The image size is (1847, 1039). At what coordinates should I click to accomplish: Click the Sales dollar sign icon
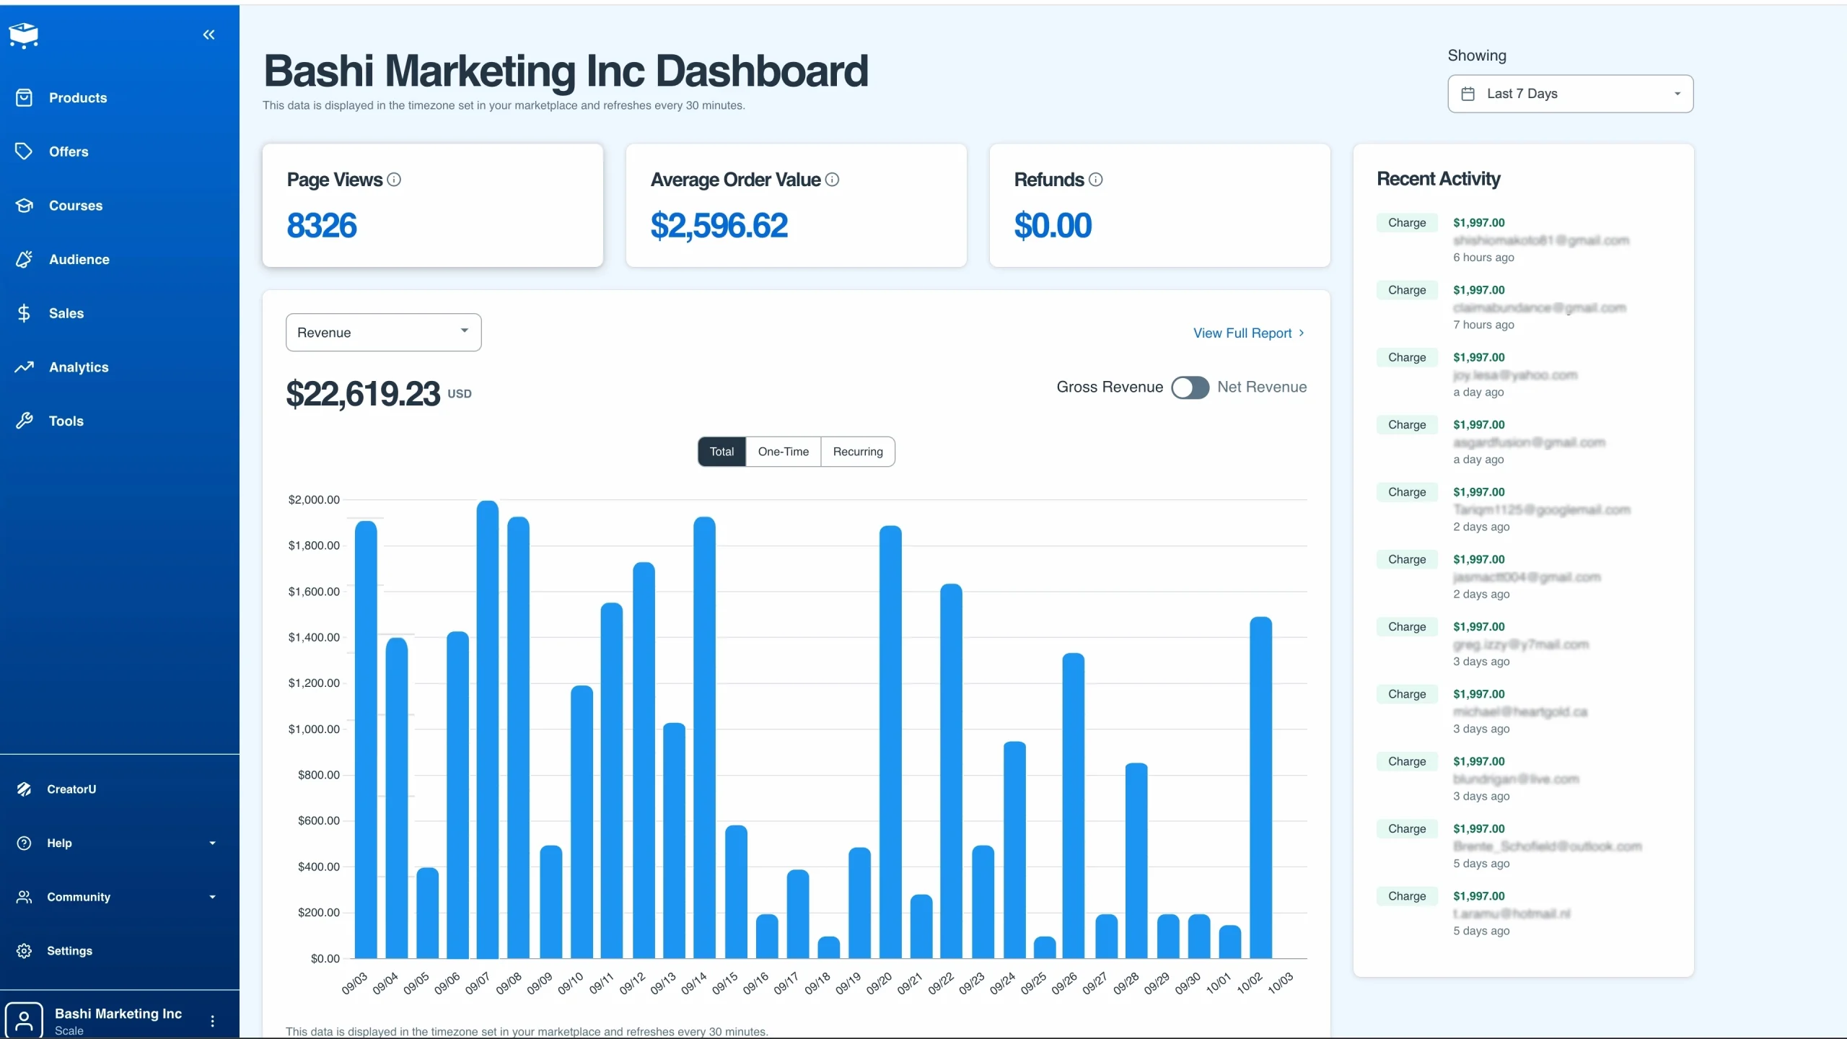click(24, 313)
